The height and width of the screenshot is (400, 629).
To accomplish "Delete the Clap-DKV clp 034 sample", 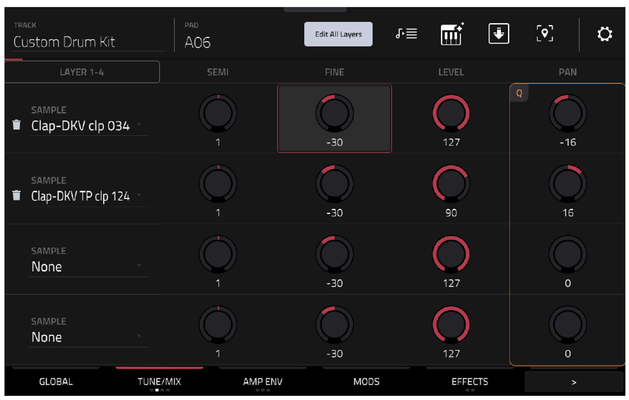I will (x=16, y=125).
